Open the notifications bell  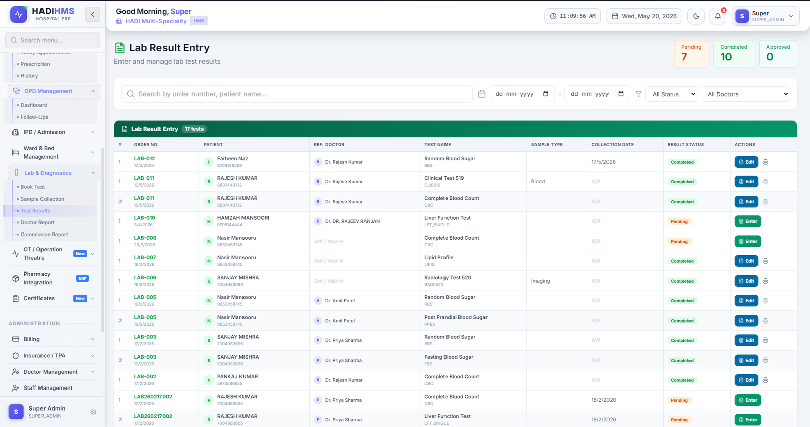click(x=718, y=16)
